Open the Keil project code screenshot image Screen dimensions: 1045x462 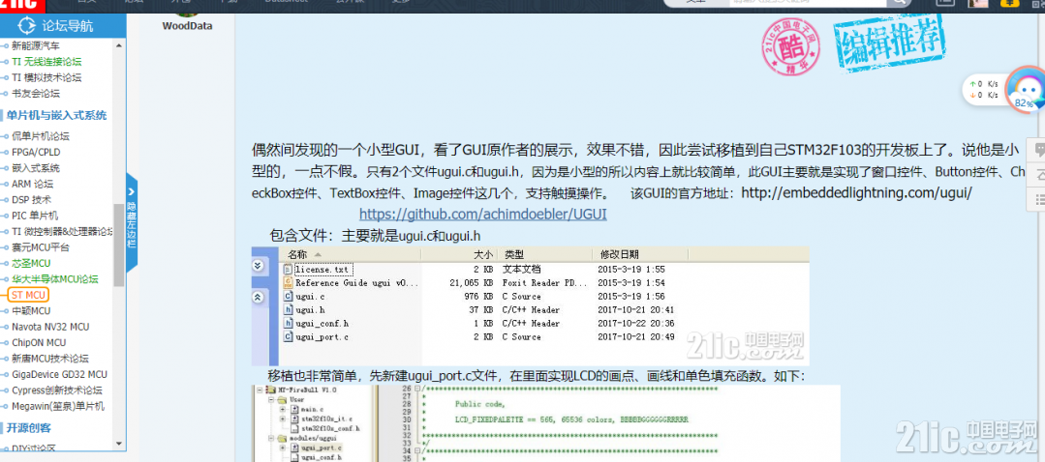546,423
